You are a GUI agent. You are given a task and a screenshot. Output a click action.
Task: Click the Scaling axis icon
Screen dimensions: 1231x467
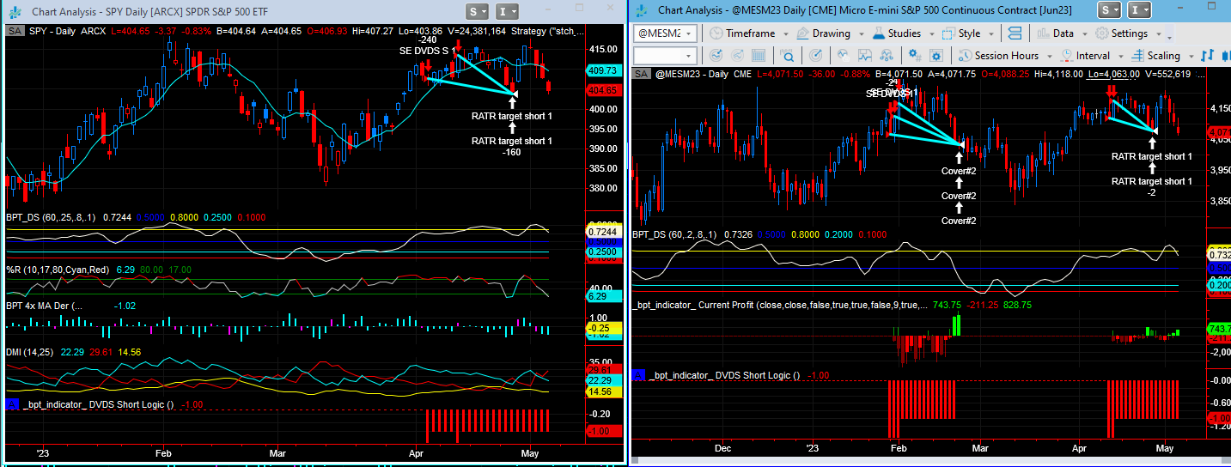1137,56
